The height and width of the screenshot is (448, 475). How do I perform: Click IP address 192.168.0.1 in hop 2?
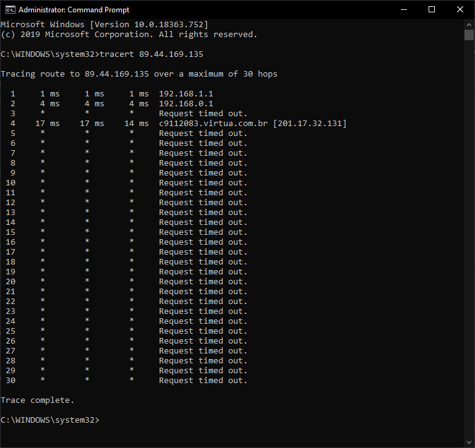pyautogui.click(x=186, y=104)
